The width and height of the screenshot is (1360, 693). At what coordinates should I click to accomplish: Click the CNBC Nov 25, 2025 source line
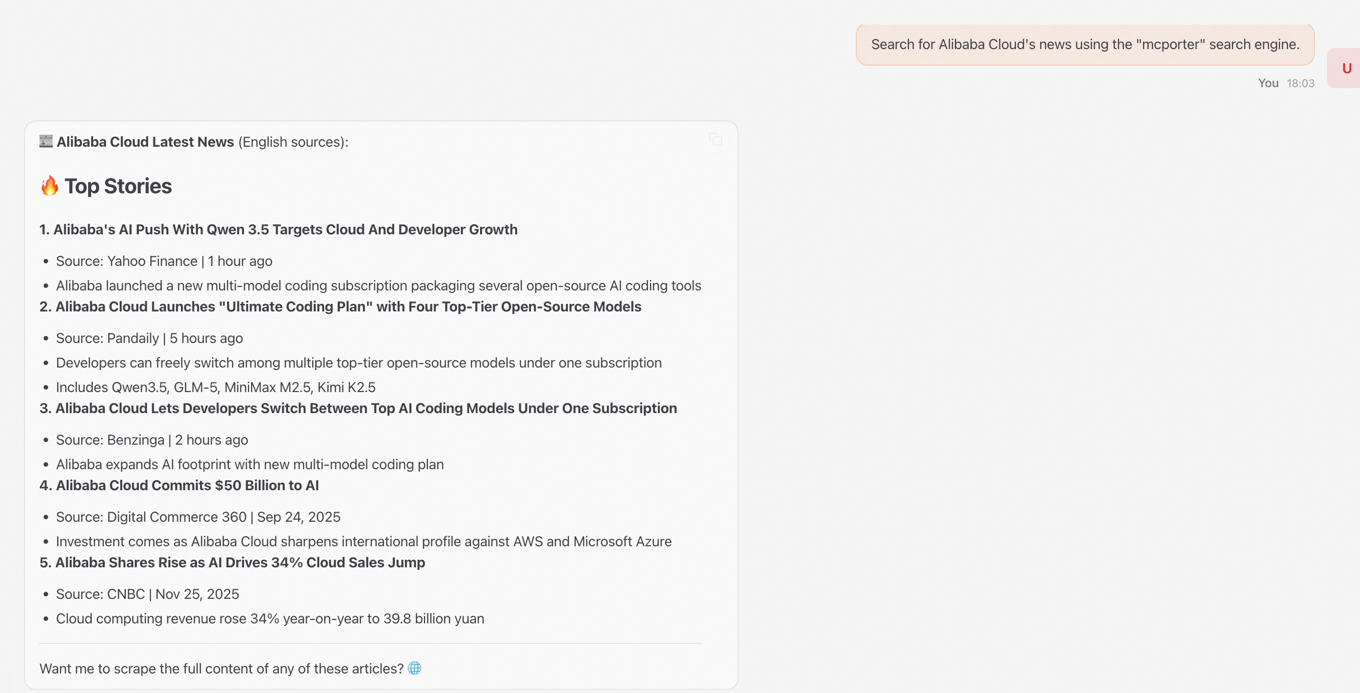tap(147, 594)
